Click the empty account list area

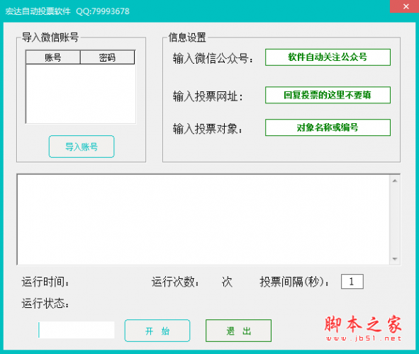coord(81,94)
